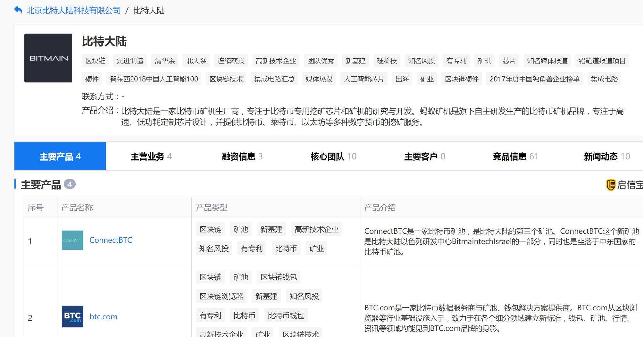Click 区块链钱包 tag in btc.com row
The height and width of the screenshot is (337, 643).
[x=279, y=277]
